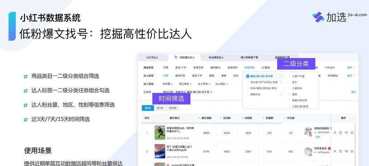369x166 pixels.
Task: Switch to 粉丝爆涨达人 tab
Action: [216, 57]
